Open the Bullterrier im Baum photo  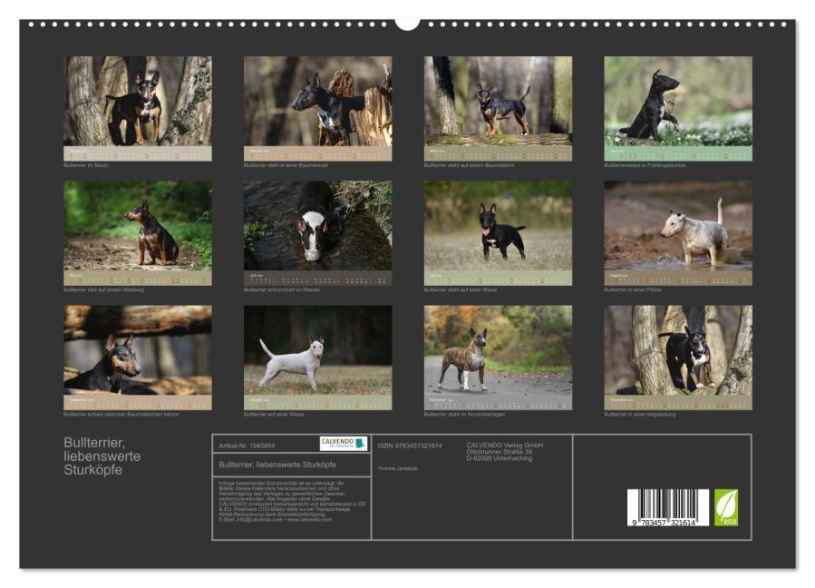coord(138,101)
